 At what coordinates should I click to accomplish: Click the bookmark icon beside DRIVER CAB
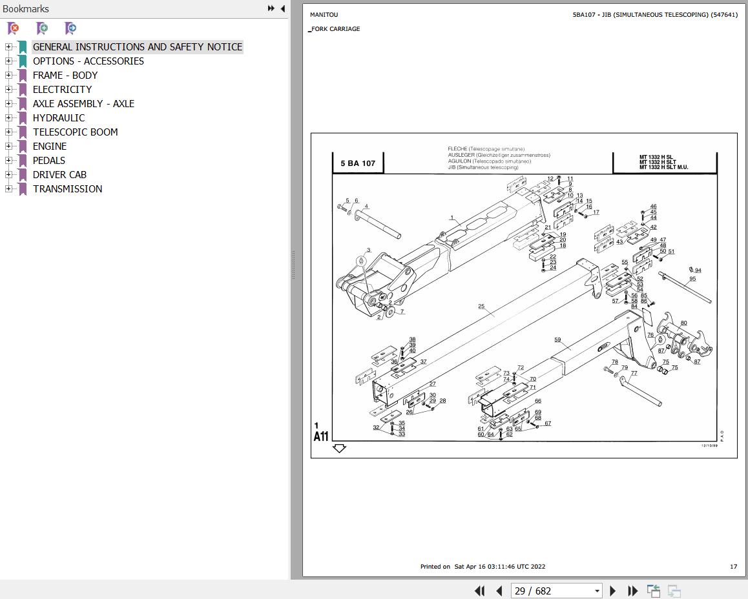tap(23, 175)
